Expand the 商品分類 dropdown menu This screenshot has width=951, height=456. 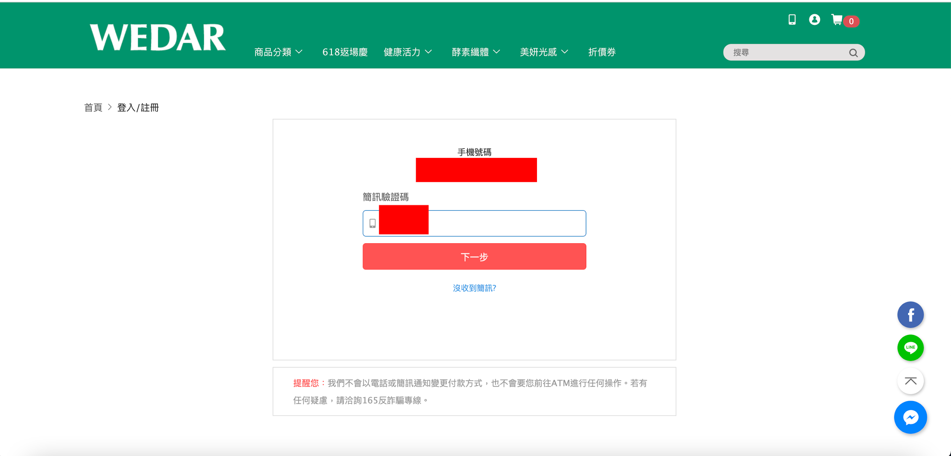tap(279, 52)
